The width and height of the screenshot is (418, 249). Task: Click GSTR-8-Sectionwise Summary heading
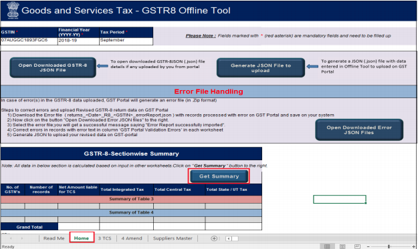pos(131,154)
